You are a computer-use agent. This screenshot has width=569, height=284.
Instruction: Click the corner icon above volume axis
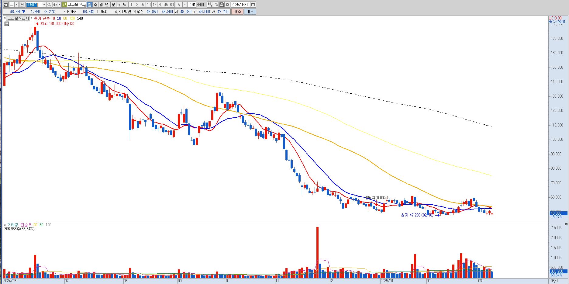(566, 224)
